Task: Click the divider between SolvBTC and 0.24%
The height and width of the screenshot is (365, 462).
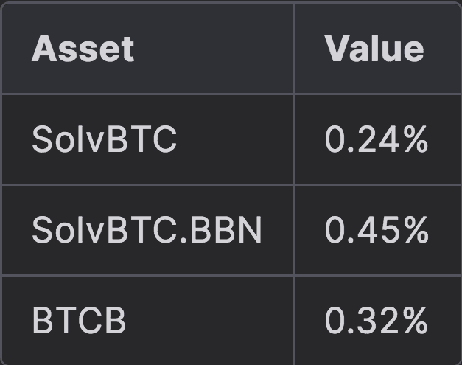Action: (x=293, y=139)
